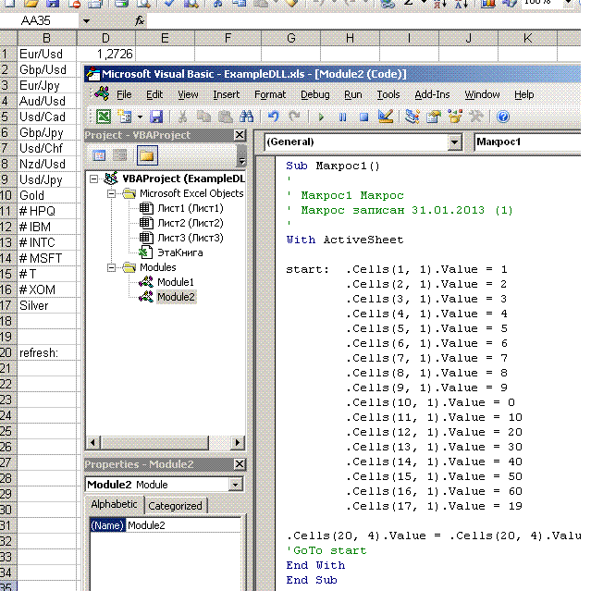Open Find with the binoculars icon
The width and height of the screenshot is (591, 591).
(247, 117)
